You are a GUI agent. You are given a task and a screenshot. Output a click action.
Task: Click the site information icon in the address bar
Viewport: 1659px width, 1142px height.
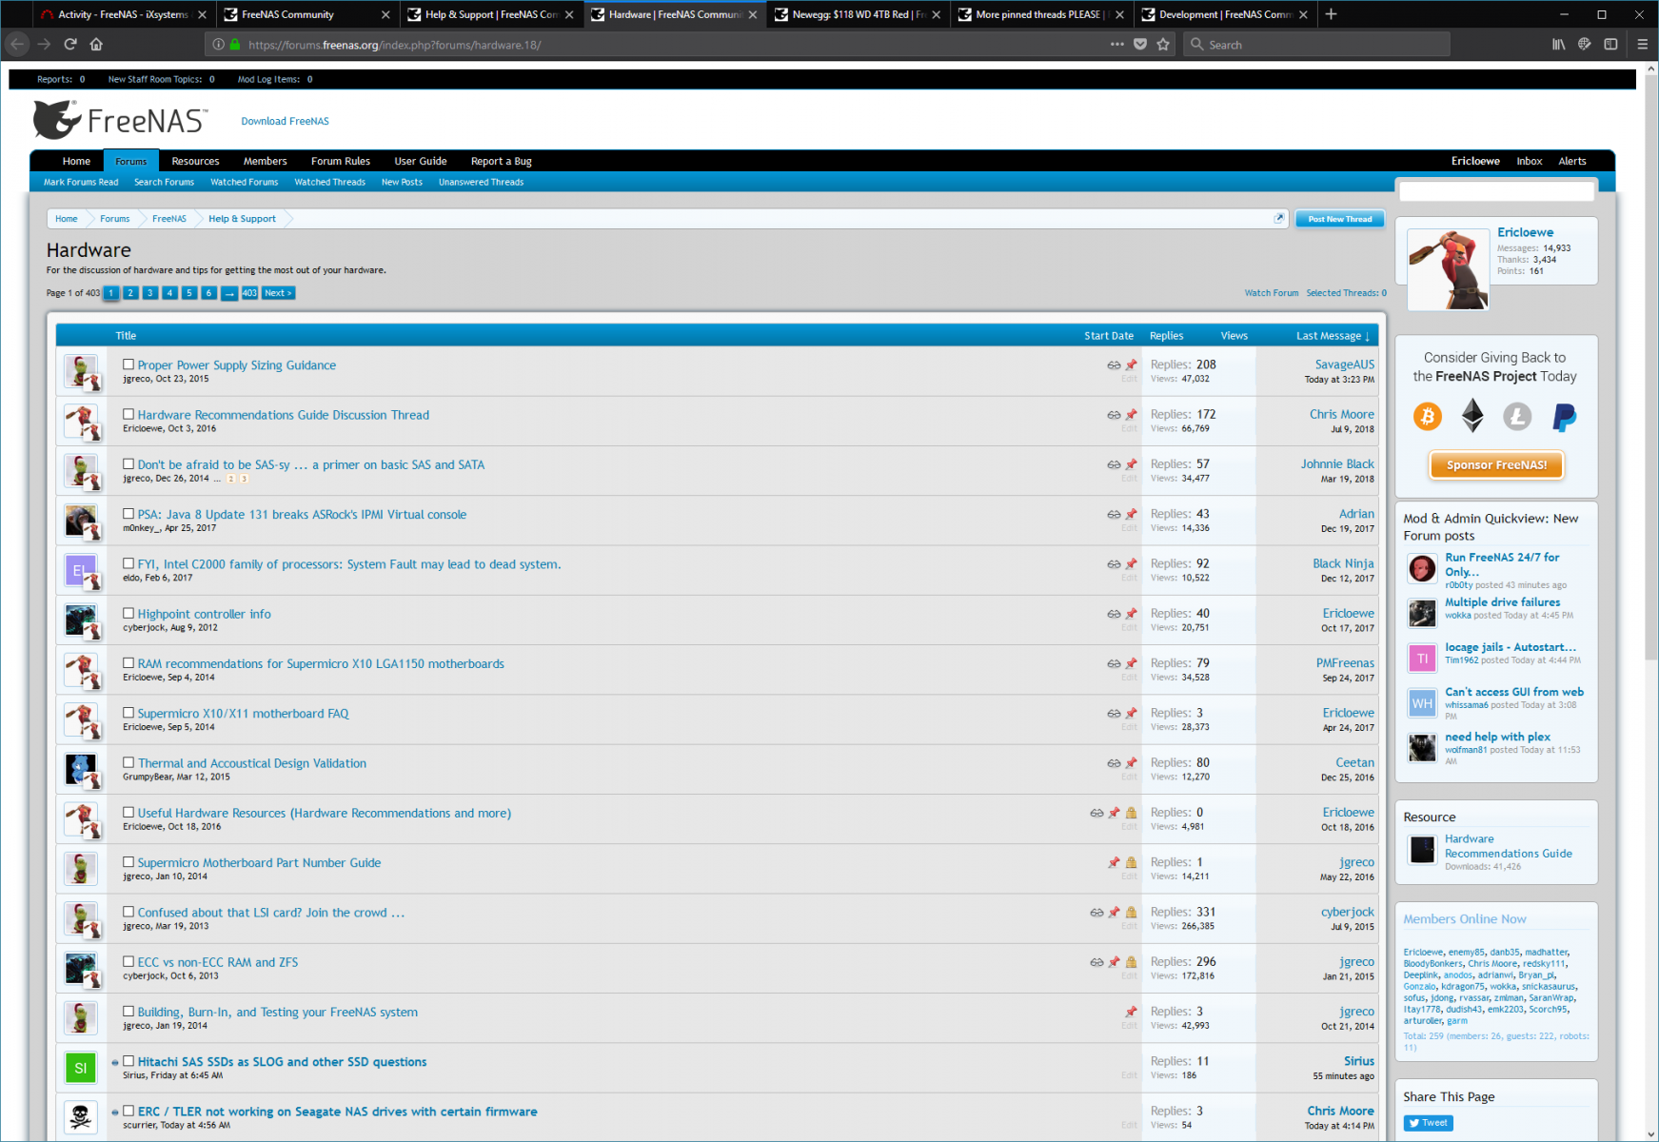click(218, 44)
